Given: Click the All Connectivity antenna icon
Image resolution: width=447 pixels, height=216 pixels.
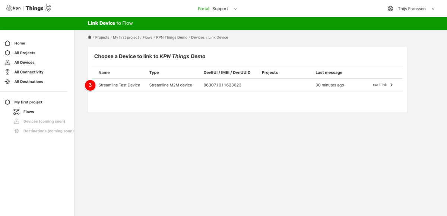Looking at the screenshot, I should tap(7, 72).
